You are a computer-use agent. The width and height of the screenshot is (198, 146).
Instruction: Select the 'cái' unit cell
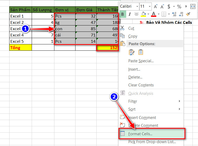[x=65, y=35]
